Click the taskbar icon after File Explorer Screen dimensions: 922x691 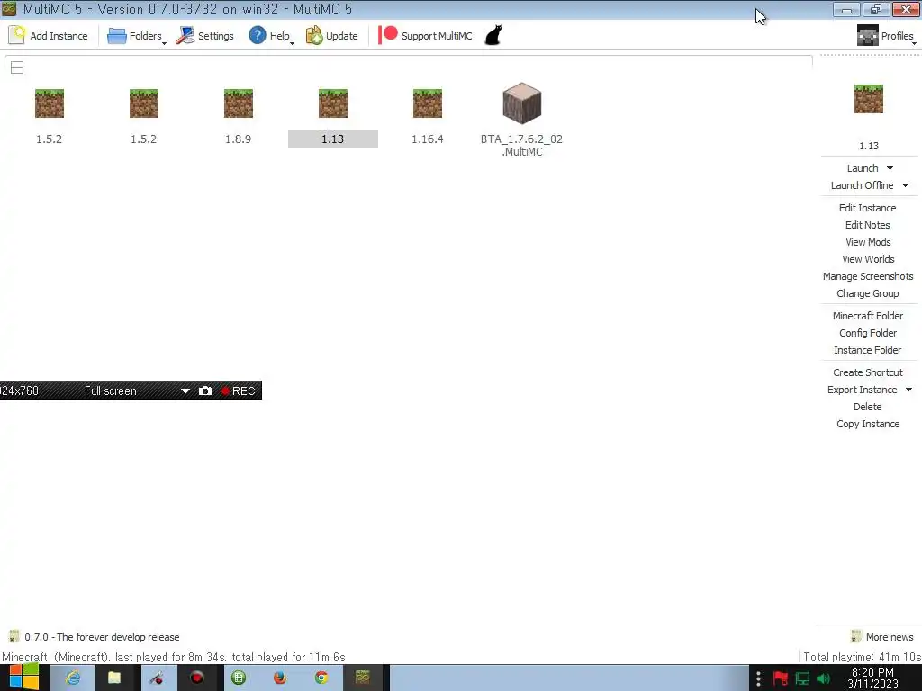(156, 678)
